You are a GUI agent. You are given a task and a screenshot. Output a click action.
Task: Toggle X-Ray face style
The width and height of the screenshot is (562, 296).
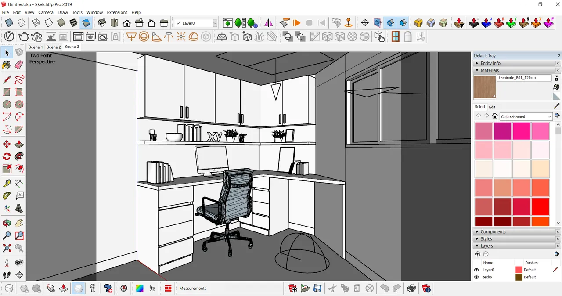[x=9, y=23]
